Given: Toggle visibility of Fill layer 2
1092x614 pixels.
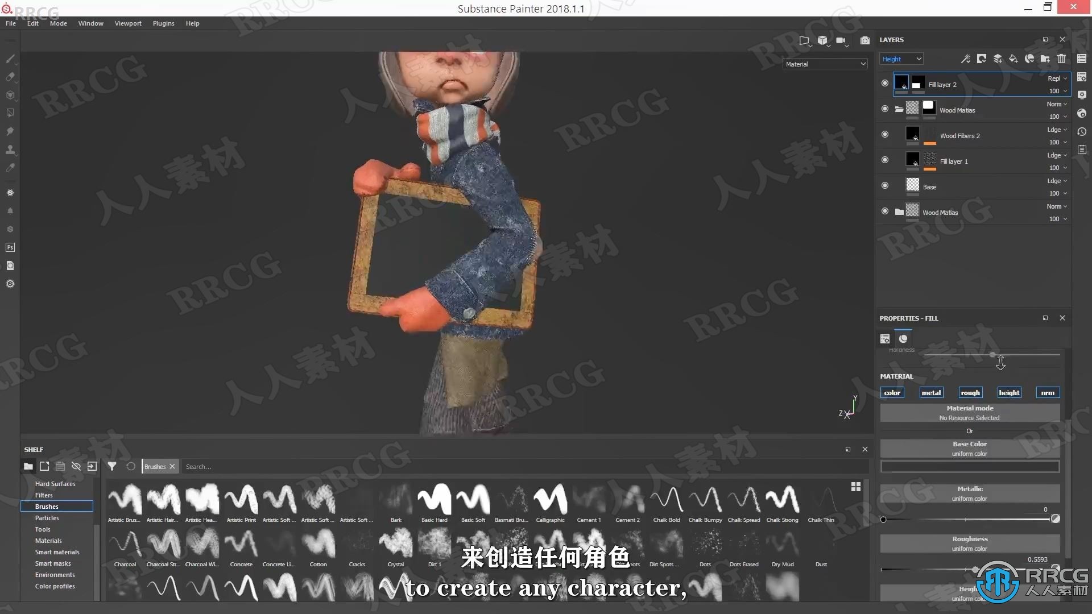Looking at the screenshot, I should coord(886,83).
